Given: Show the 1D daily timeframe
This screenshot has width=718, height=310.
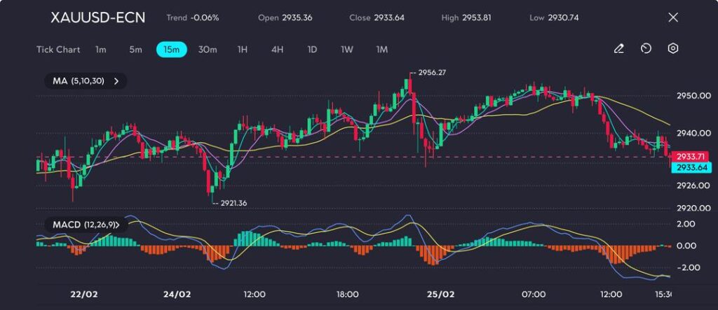Looking at the screenshot, I should point(312,50).
